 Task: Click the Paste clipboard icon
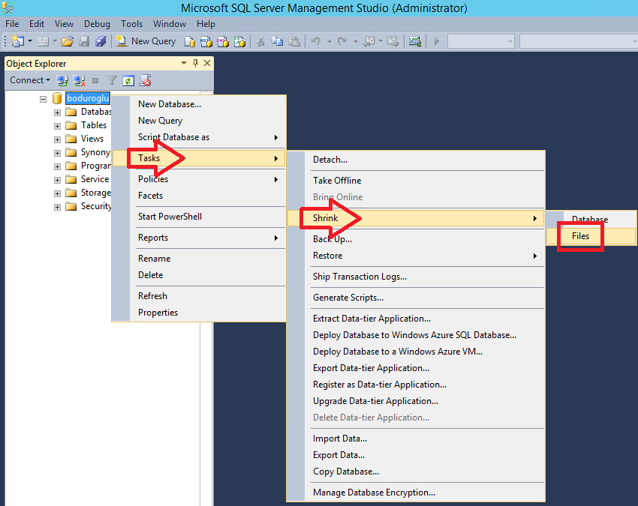294,41
